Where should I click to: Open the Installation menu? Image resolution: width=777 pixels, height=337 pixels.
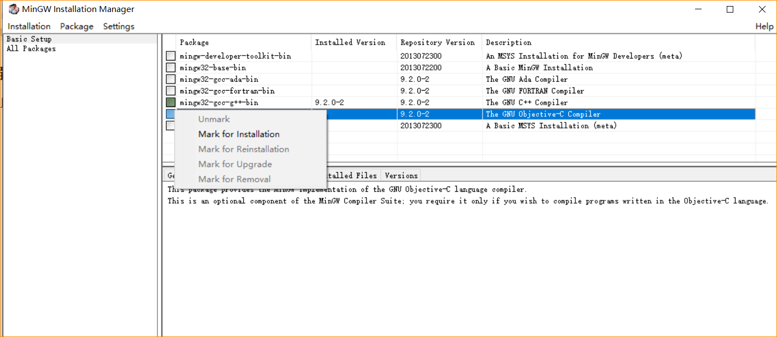[x=29, y=26]
